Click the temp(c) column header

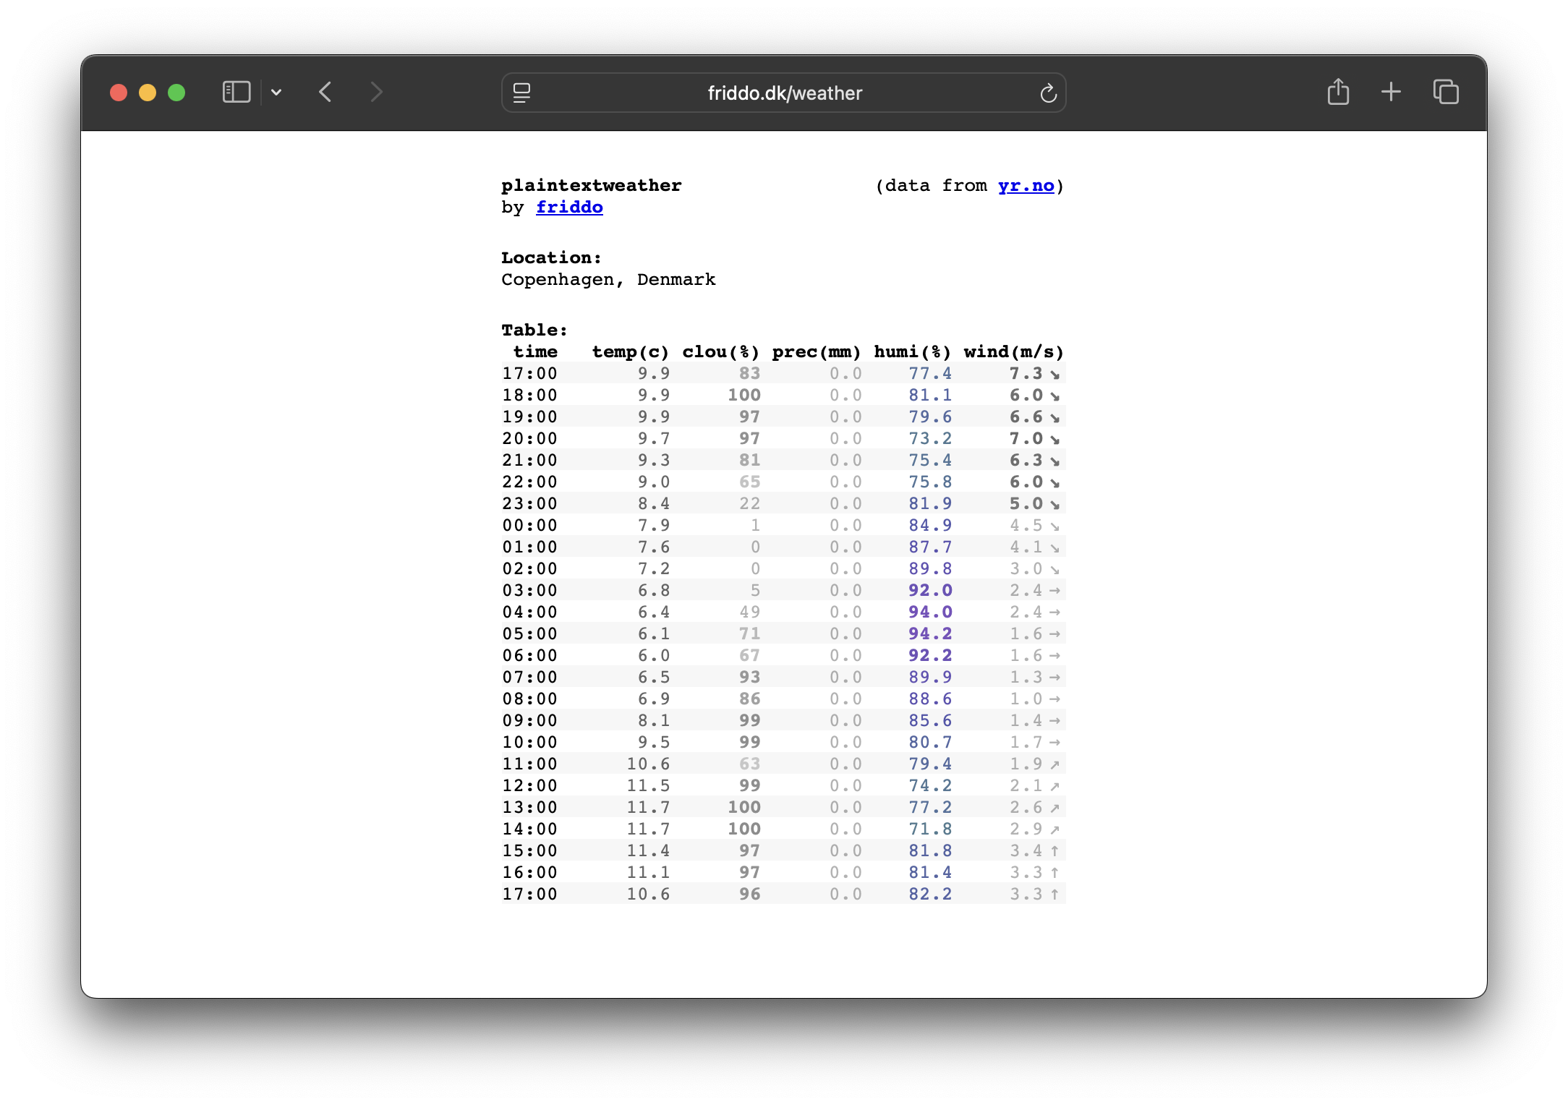pyautogui.click(x=630, y=352)
